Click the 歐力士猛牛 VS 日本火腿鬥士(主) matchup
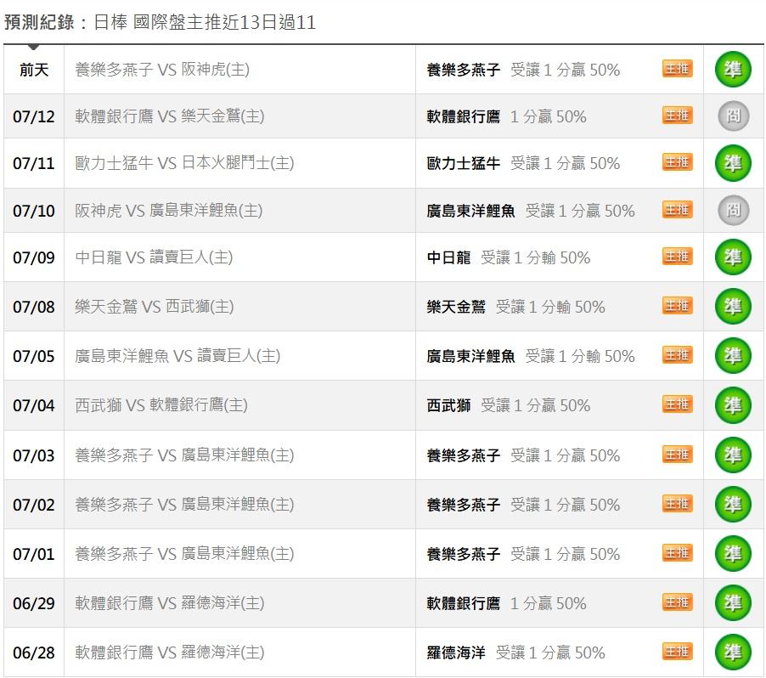 (184, 163)
